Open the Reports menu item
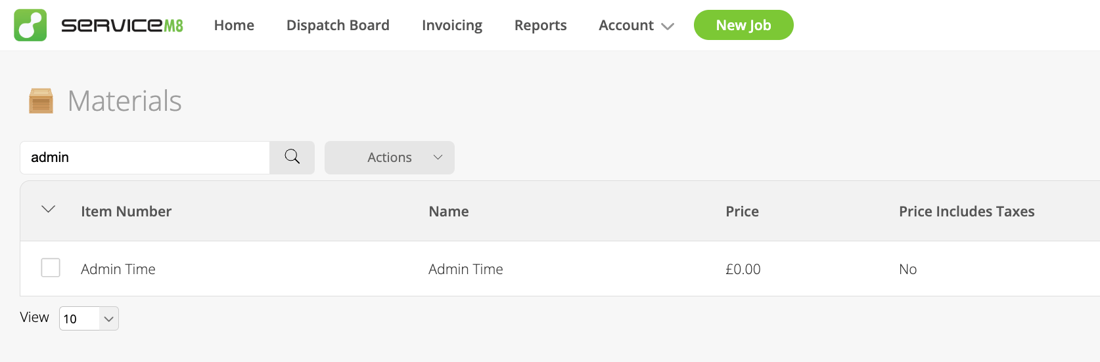Viewport: 1100px width, 362px height. [540, 26]
